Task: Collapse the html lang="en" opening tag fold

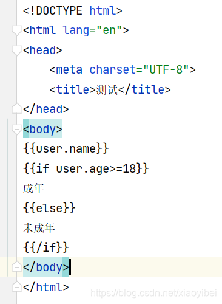Action: pyautogui.click(x=16, y=30)
